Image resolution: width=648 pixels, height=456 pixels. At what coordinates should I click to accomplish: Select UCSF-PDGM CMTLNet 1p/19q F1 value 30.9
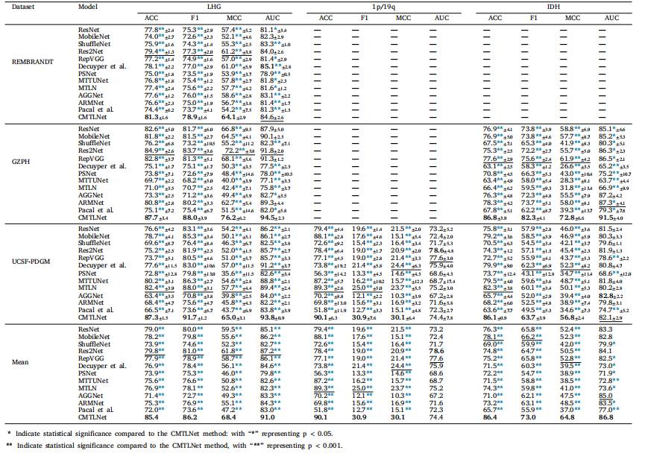coord(364,317)
